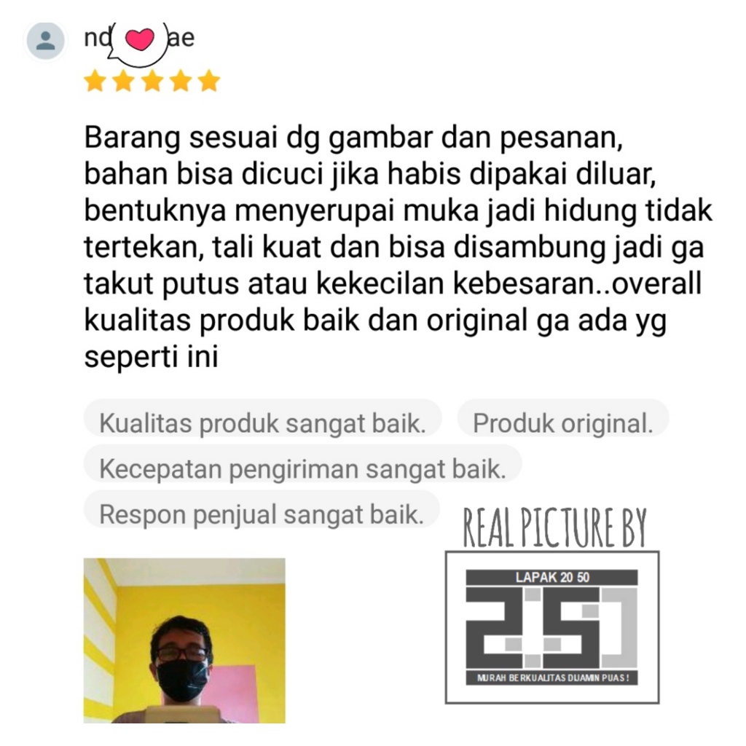This screenshot has width=746, height=746.
Task: Select the fifth rating star
Action: (x=209, y=81)
